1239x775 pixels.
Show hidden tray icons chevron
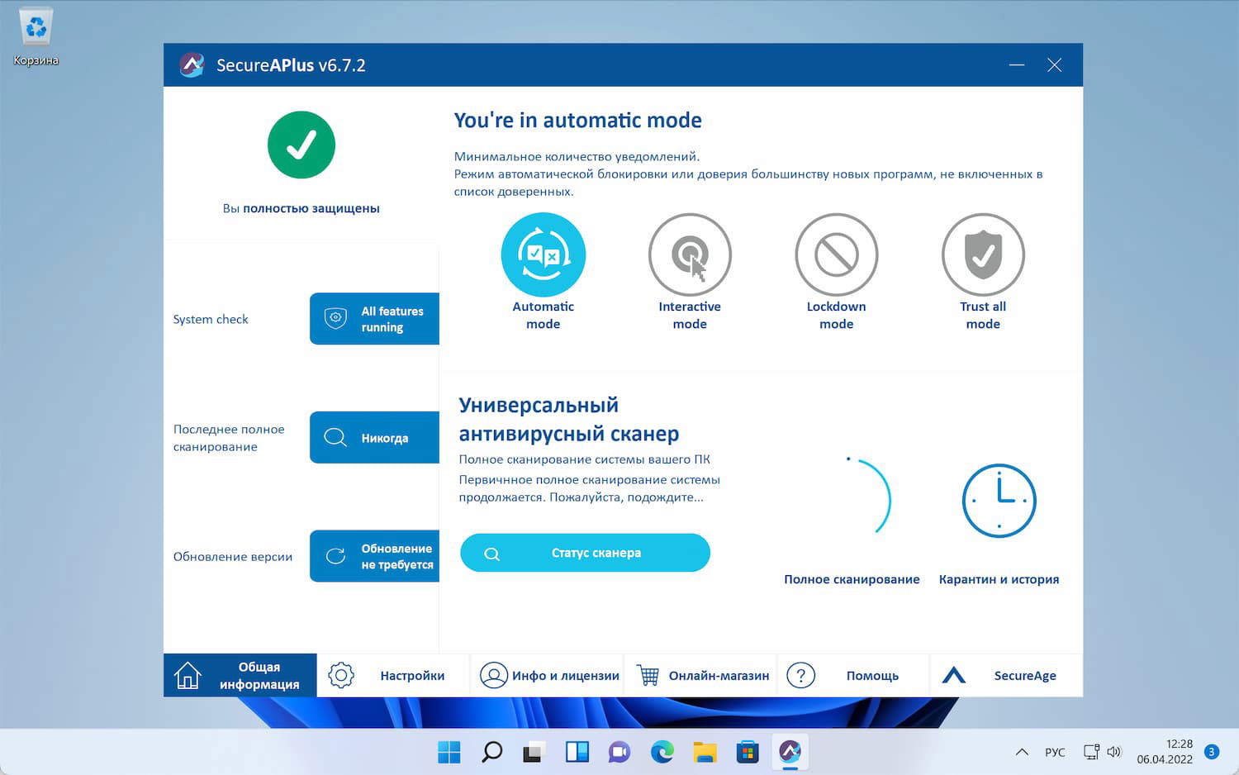coord(1022,752)
